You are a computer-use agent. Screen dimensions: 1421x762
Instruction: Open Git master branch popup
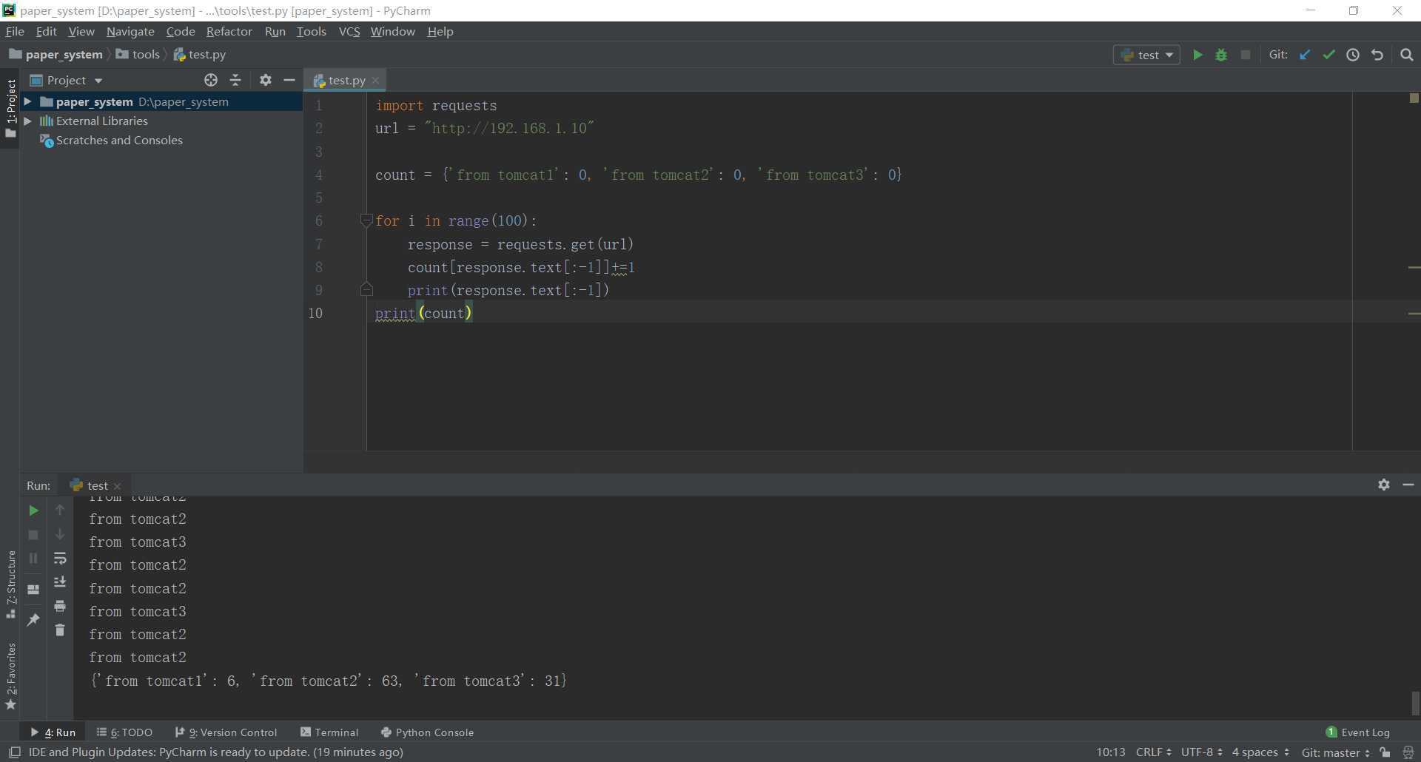1335,752
